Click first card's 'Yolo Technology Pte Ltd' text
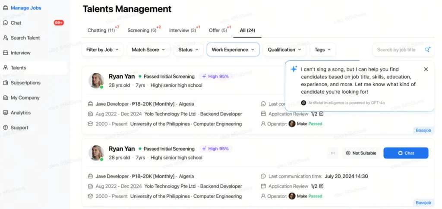The height and width of the screenshot is (209, 442). [170, 114]
